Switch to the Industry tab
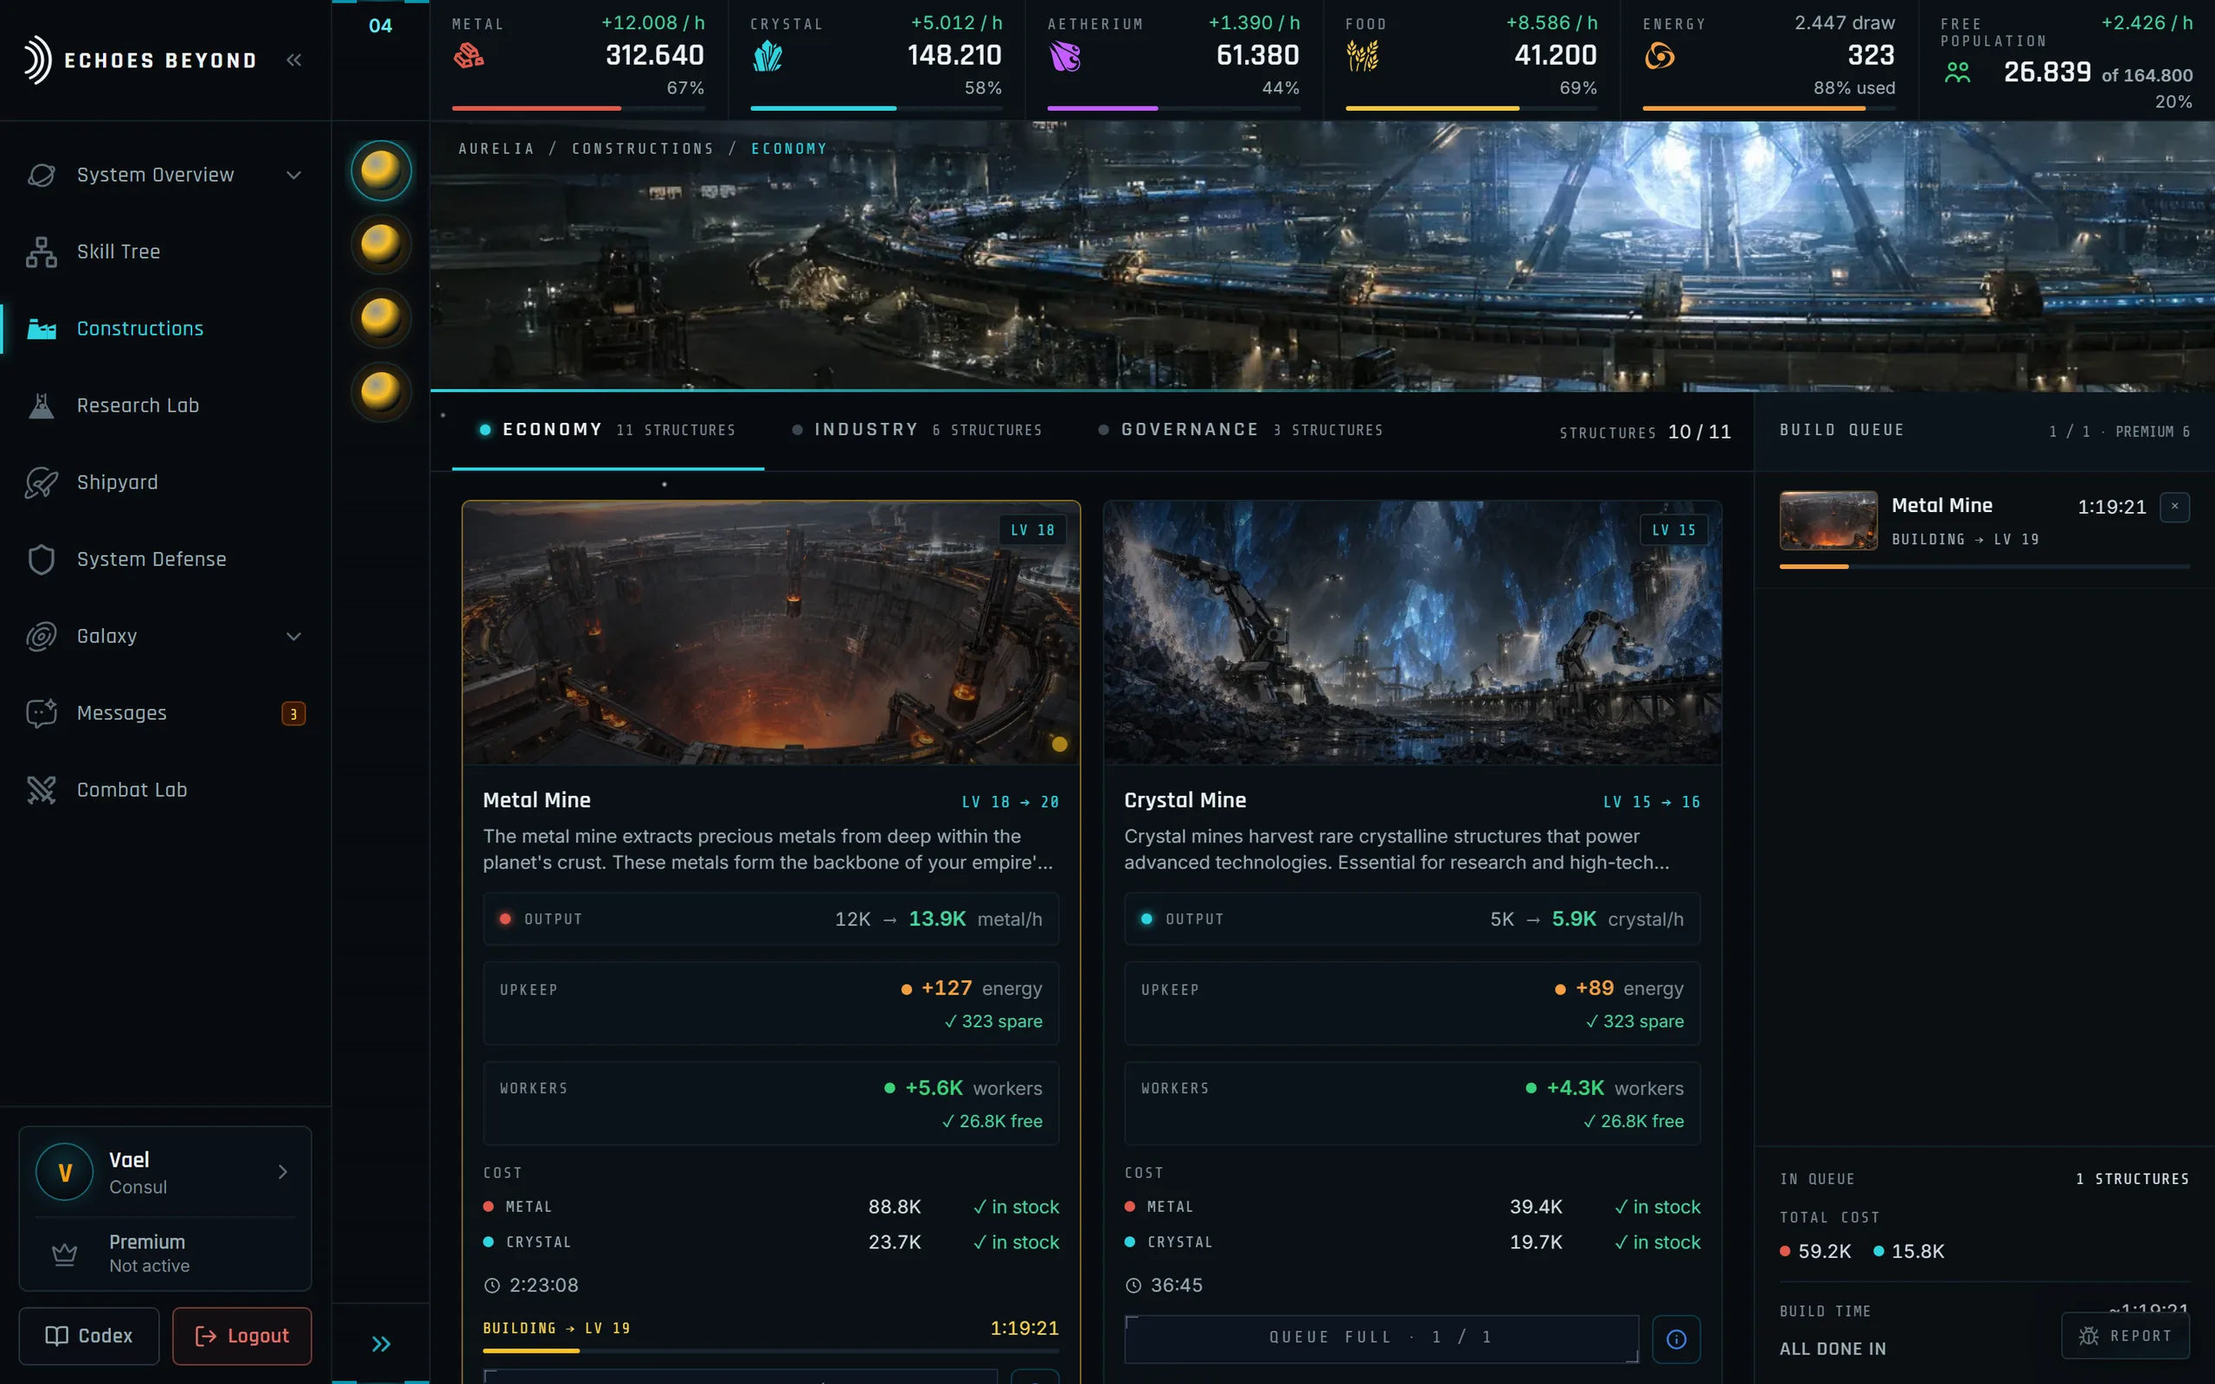The width and height of the screenshot is (2215, 1384). tap(917, 430)
